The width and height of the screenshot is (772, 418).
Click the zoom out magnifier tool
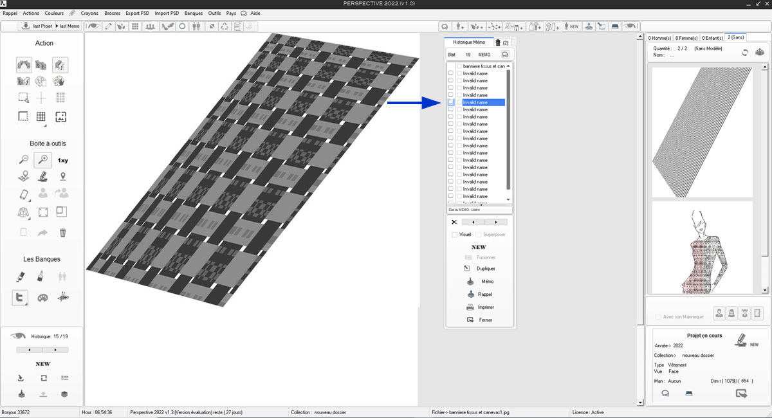23,159
